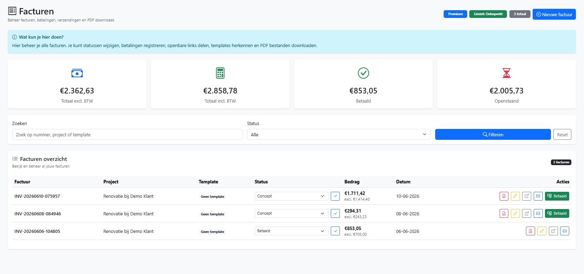
Task: Open public link for INV-20260610-075957
Action: 527,196
